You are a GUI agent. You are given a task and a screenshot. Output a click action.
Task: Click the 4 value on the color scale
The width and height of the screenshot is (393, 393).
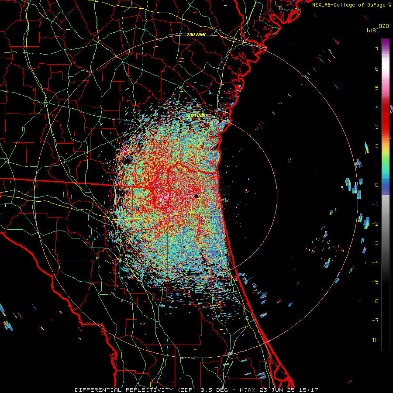click(377, 107)
